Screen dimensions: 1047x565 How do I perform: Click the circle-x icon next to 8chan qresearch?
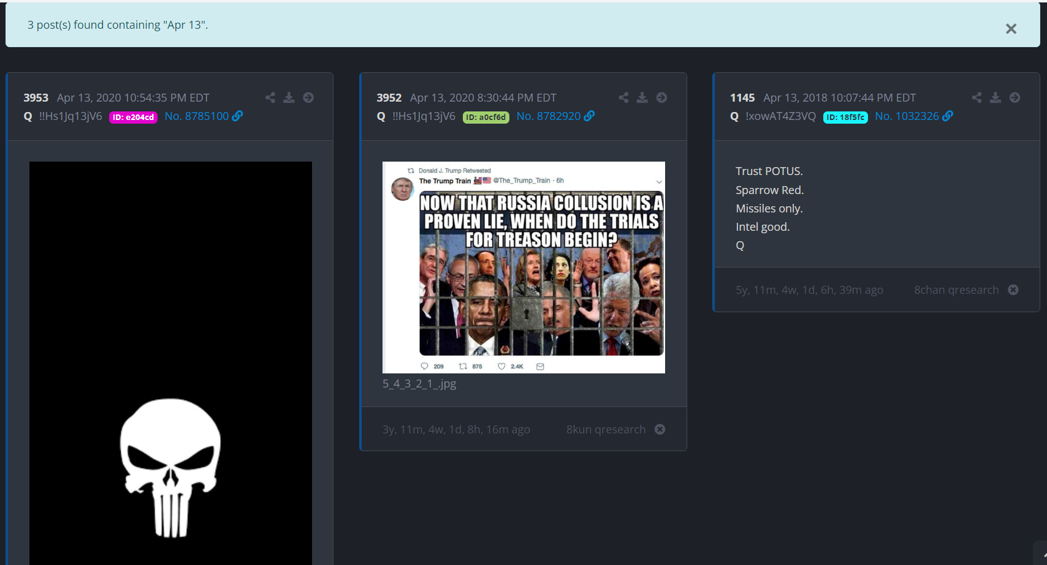(1013, 290)
